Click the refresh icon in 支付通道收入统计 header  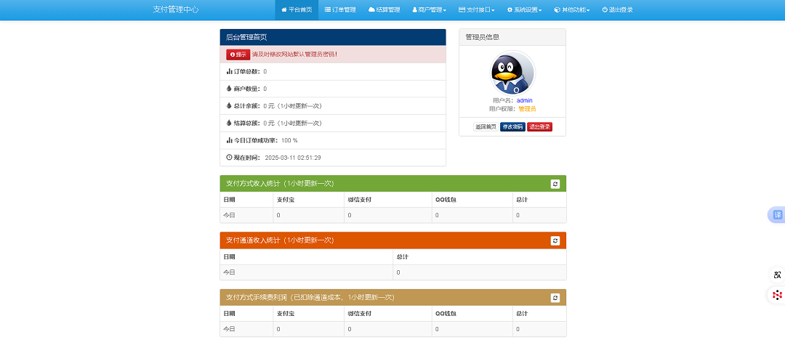[555, 240]
